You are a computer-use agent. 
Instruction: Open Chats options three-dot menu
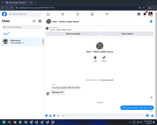click(34, 21)
